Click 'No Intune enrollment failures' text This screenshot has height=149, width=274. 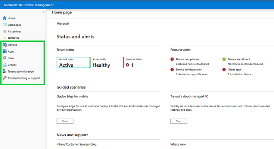[x=245, y=64]
